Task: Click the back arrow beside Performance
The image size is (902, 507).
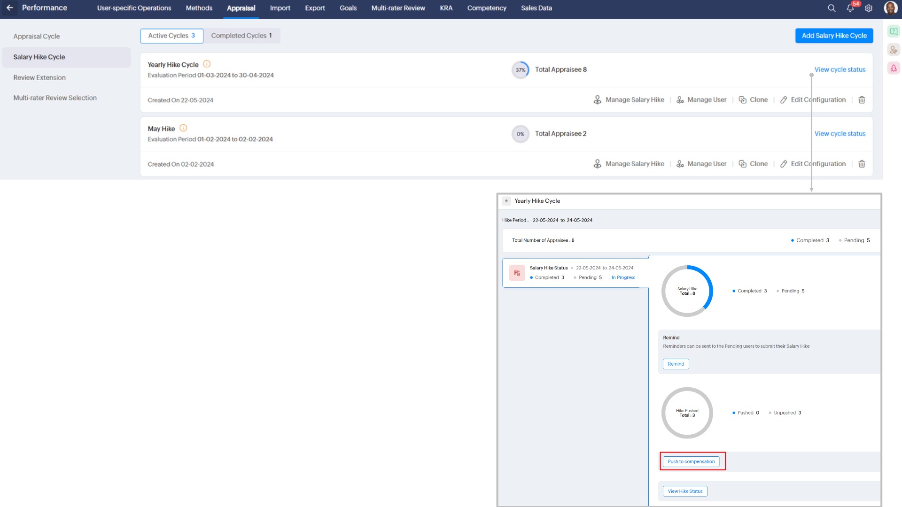Action: (x=10, y=8)
